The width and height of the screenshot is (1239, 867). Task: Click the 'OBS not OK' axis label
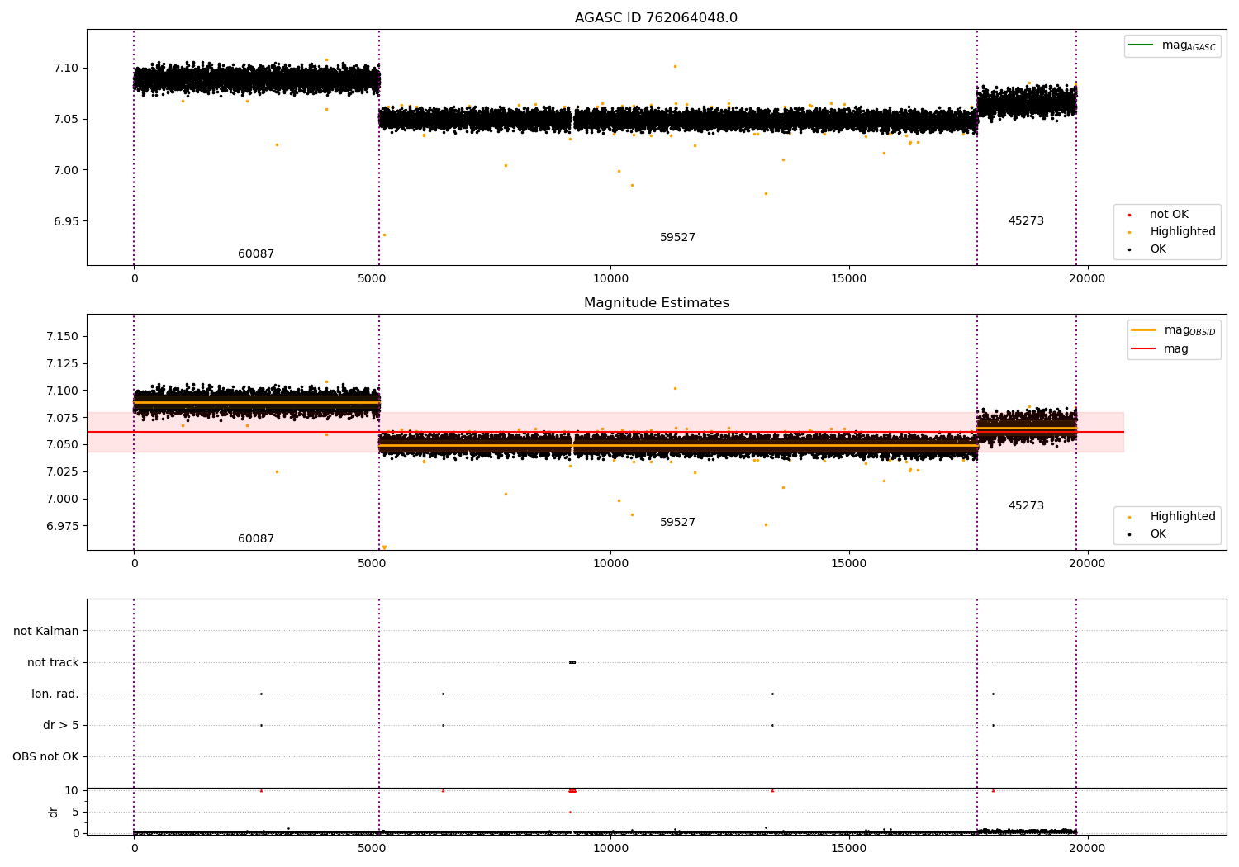pos(45,757)
